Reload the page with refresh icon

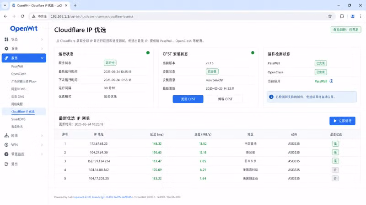[22, 16]
